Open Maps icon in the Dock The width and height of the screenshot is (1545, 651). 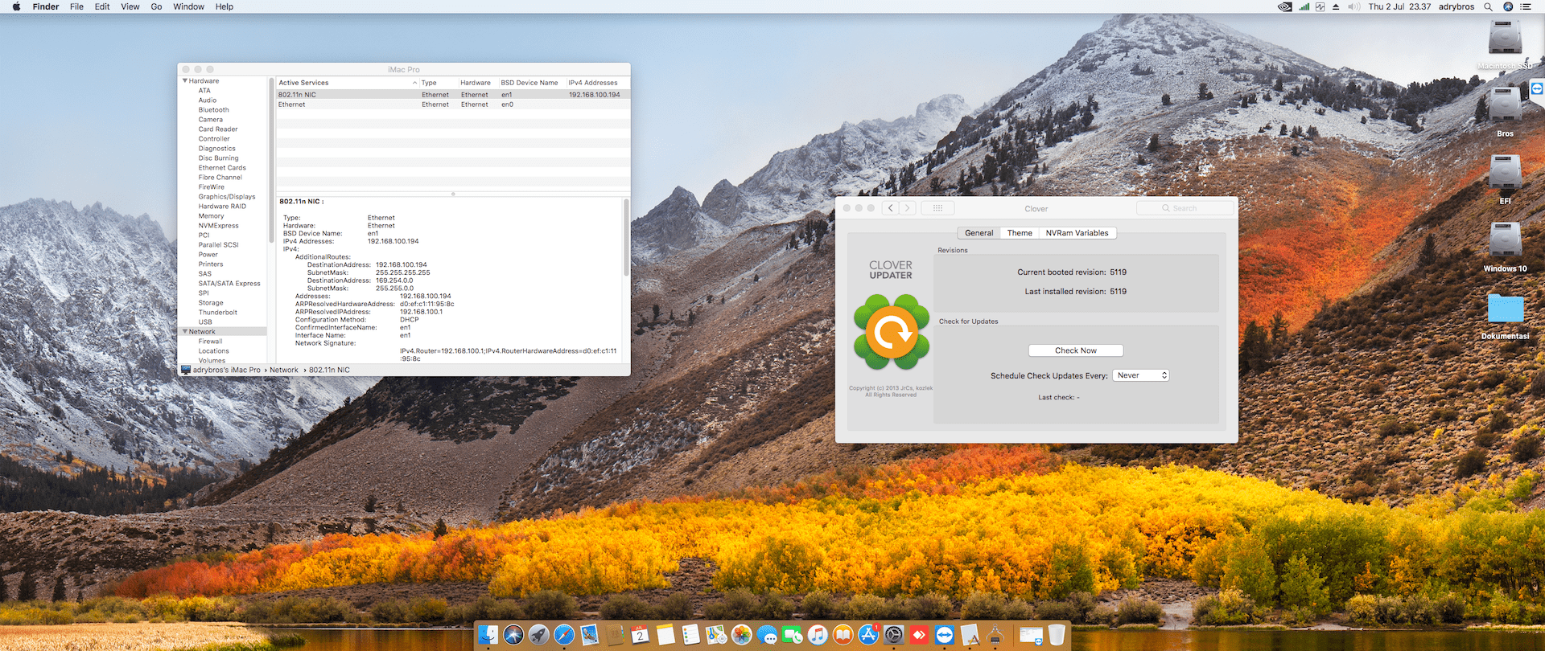[x=716, y=635]
